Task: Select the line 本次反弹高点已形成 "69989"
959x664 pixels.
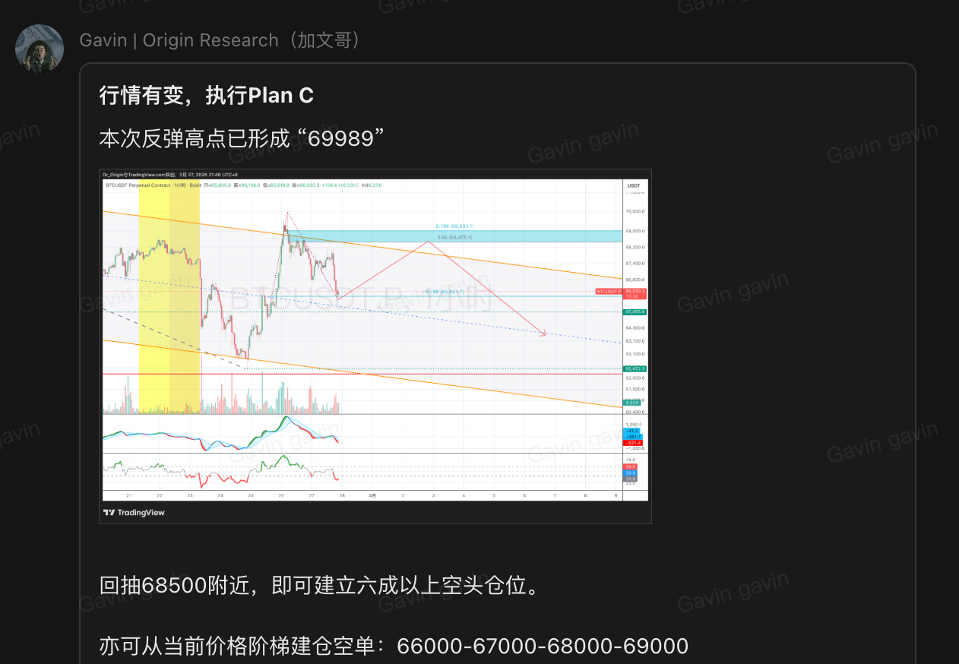Action: pos(242,139)
